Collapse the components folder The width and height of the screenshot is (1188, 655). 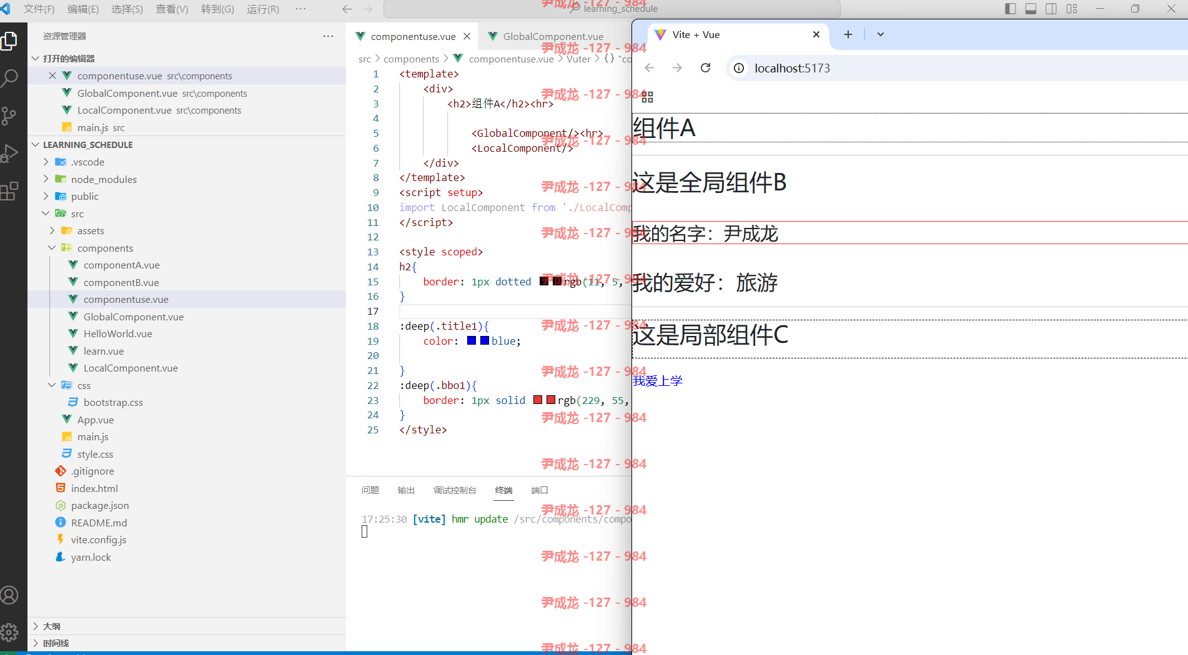tap(52, 248)
